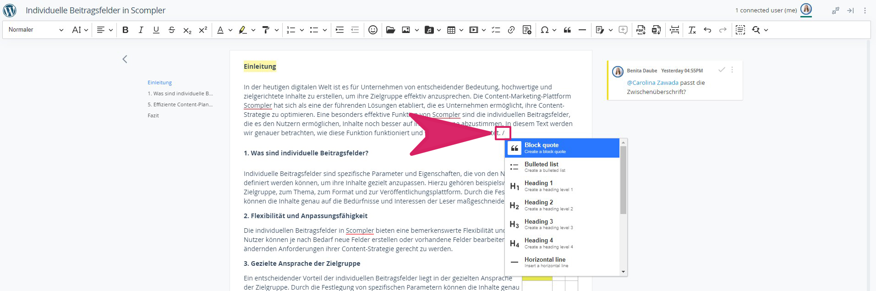Resolve Benita Daube's comment with checkmark
This screenshot has height=291, width=876.
tap(722, 70)
